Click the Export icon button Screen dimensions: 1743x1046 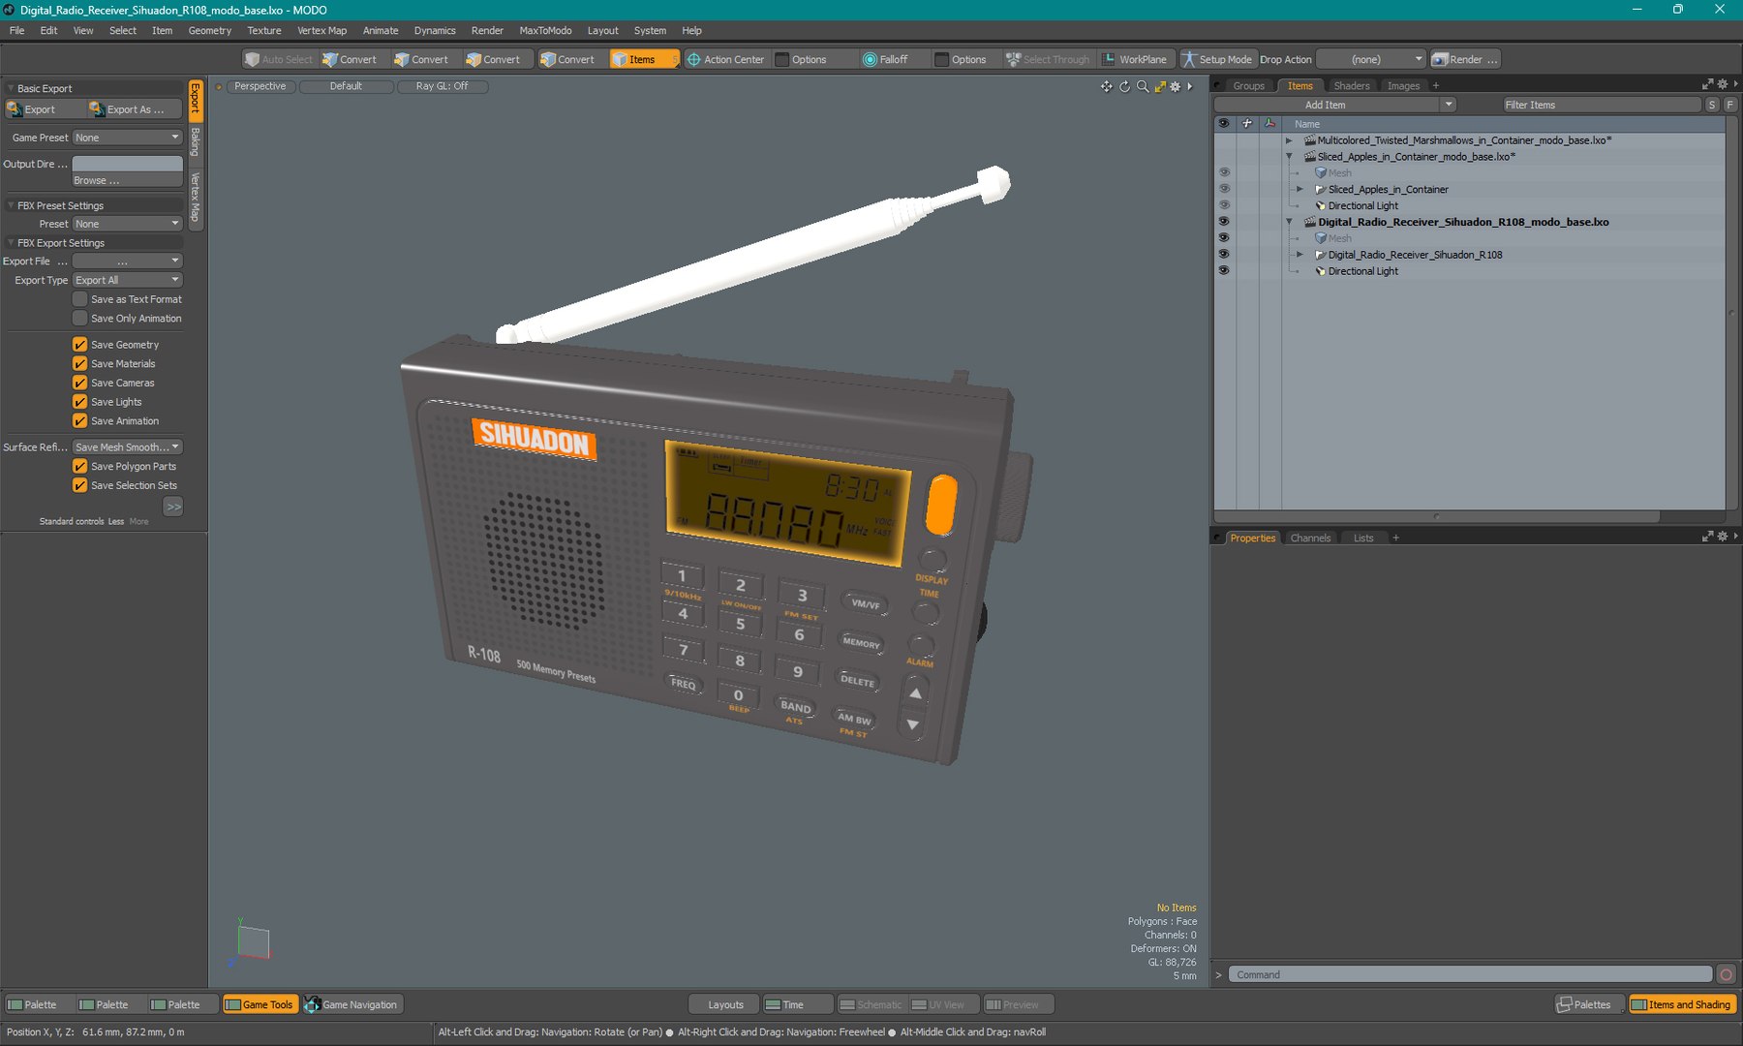pyautogui.click(x=43, y=109)
